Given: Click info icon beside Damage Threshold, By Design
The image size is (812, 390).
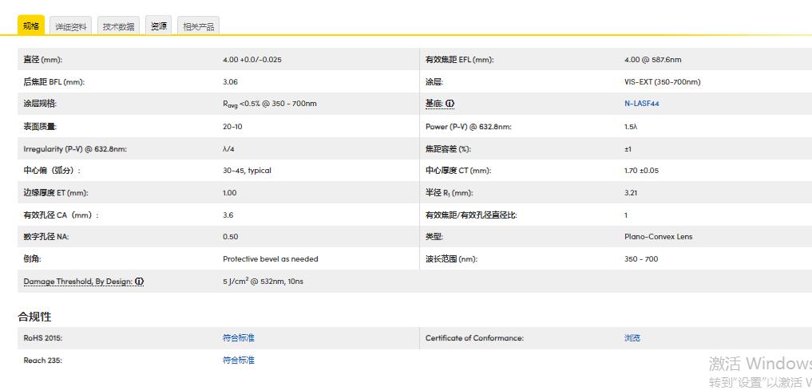Looking at the screenshot, I should (140, 282).
